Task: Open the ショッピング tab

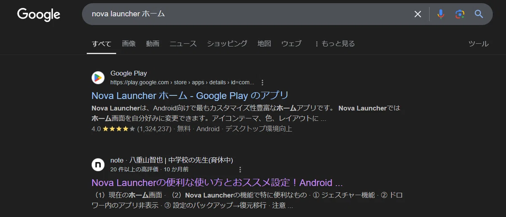Action: click(x=227, y=43)
